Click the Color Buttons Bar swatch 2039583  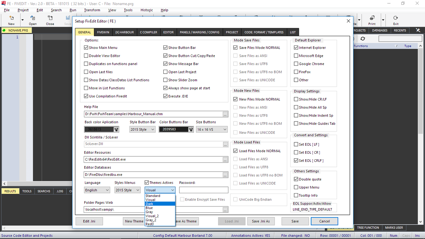(x=174, y=129)
